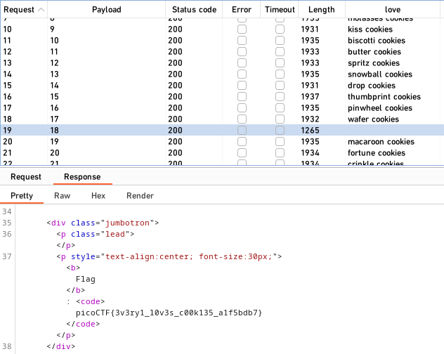The height and width of the screenshot is (354, 444).
Task: Toggle Timeout checkbox for request 13
Action: (280, 63)
